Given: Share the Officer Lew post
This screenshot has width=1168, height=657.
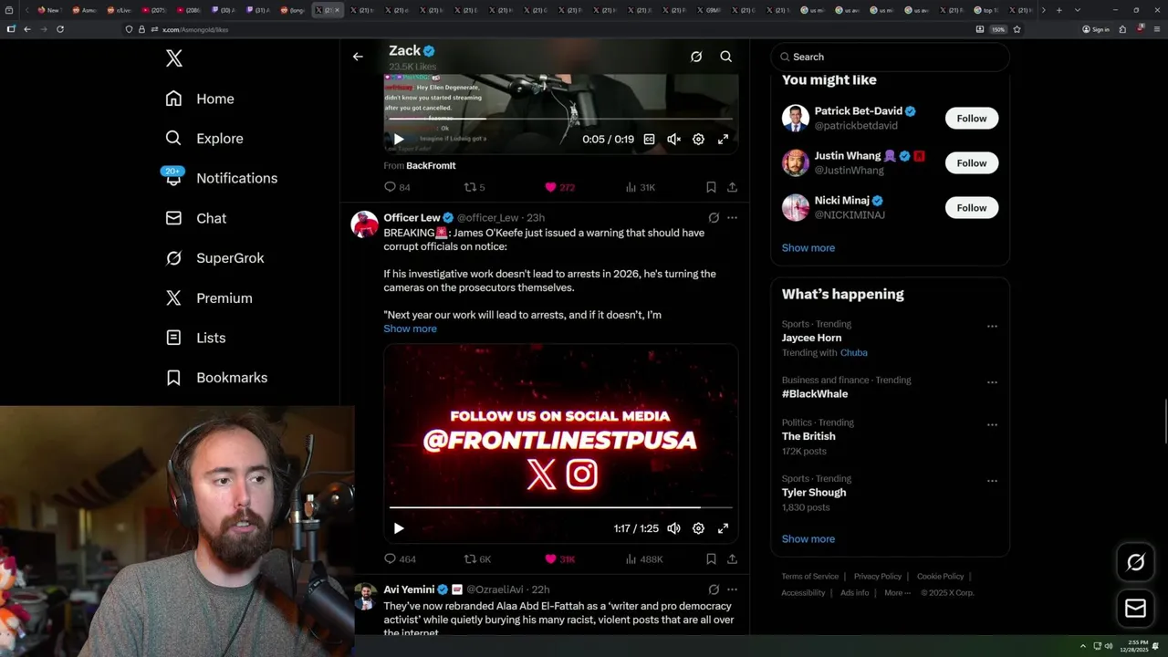Looking at the screenshot, I should [732, 558].
